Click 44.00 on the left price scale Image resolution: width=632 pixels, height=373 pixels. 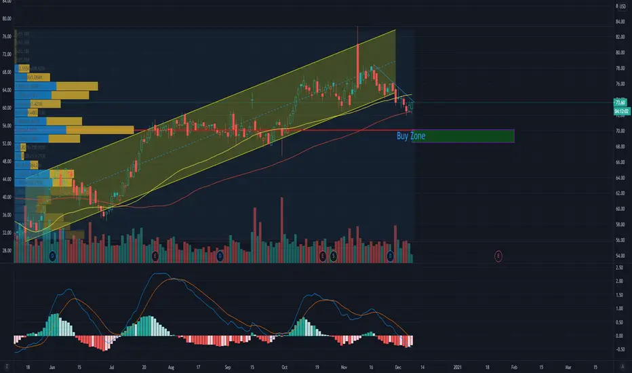pyautogui.click(x=7, y=179)
